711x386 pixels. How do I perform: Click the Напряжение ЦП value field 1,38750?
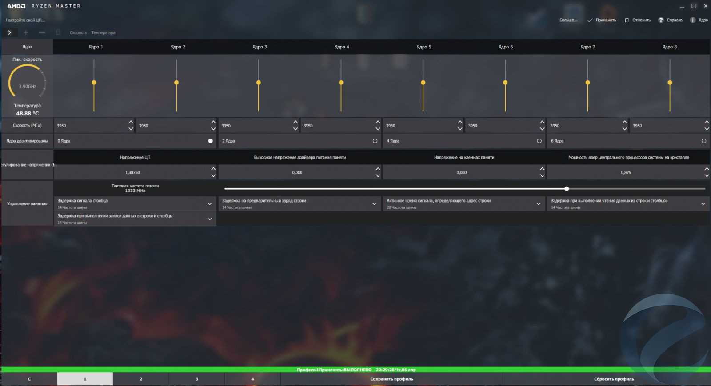(132, 172)
